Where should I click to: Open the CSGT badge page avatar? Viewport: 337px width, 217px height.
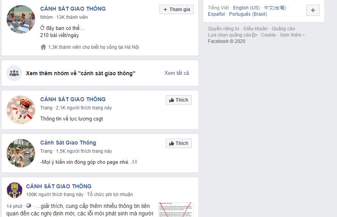(x=15, y=190)
